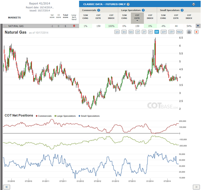Sort by the Commercials 52W CHNG column
201x190 pixels.
(x=85, y=17)
